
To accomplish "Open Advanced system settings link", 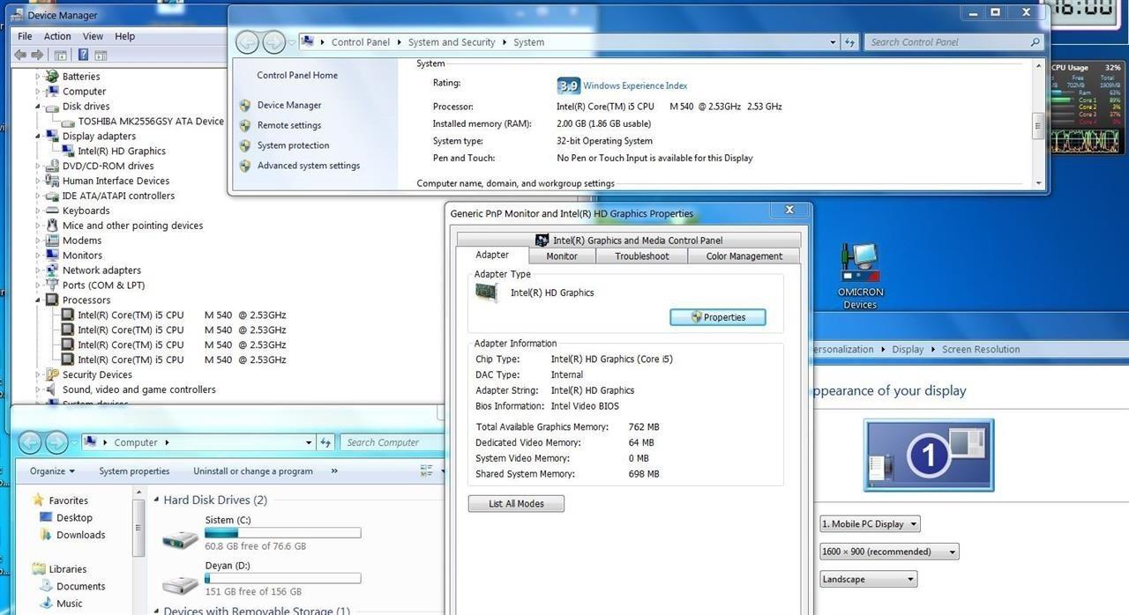I will (309, 166).
